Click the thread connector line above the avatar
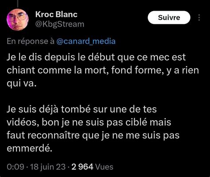 click(18, 4)
